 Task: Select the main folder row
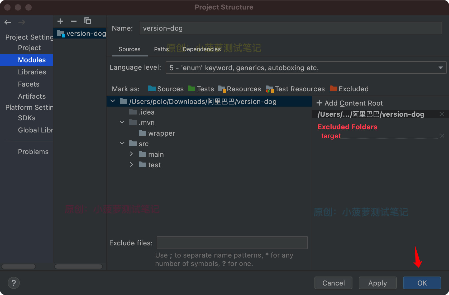(209, 154)
